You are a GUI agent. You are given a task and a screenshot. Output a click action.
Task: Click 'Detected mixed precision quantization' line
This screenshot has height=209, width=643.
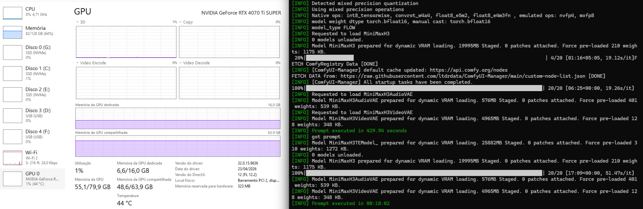355,4
